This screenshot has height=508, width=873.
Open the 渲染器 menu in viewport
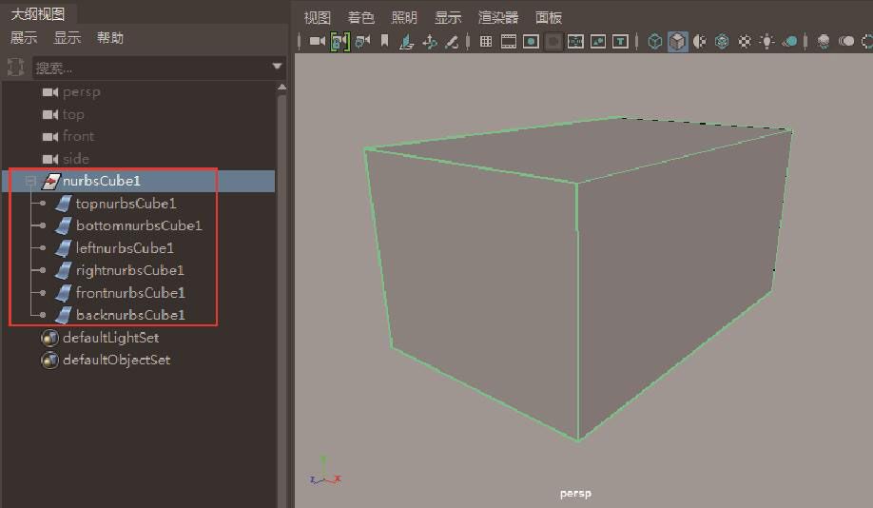[x=498, y=17]
